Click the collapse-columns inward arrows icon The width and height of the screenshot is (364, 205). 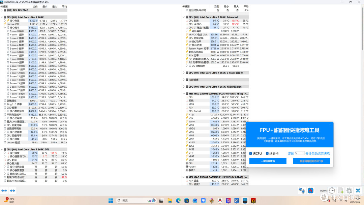pyautogui.click(x=12, y=191)
